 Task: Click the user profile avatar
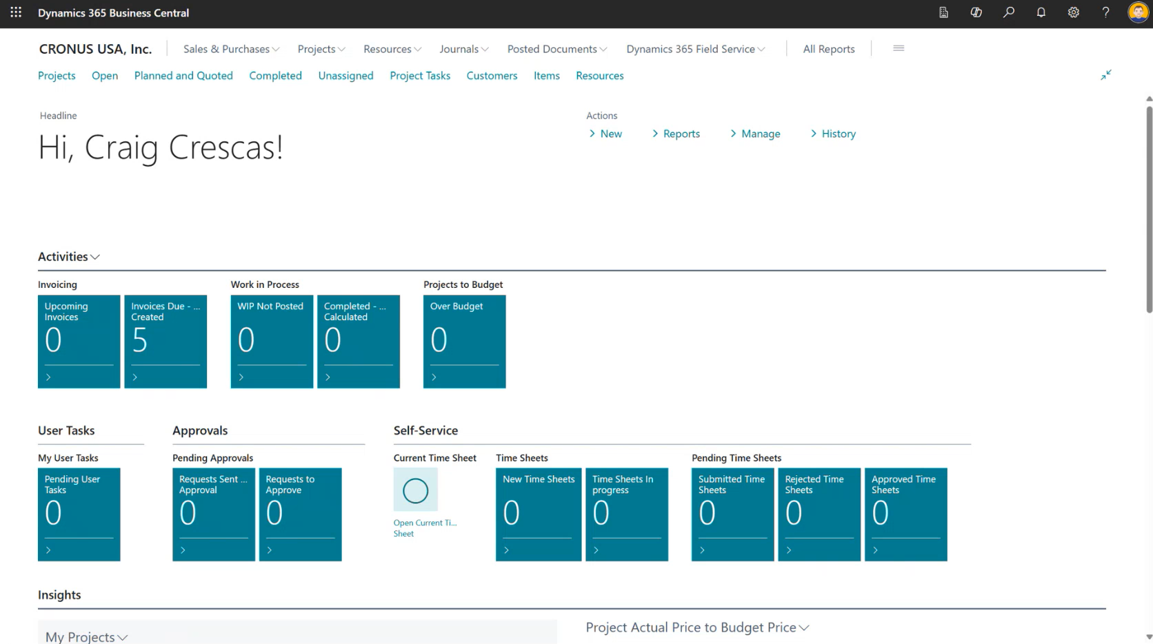[1137, 12]
